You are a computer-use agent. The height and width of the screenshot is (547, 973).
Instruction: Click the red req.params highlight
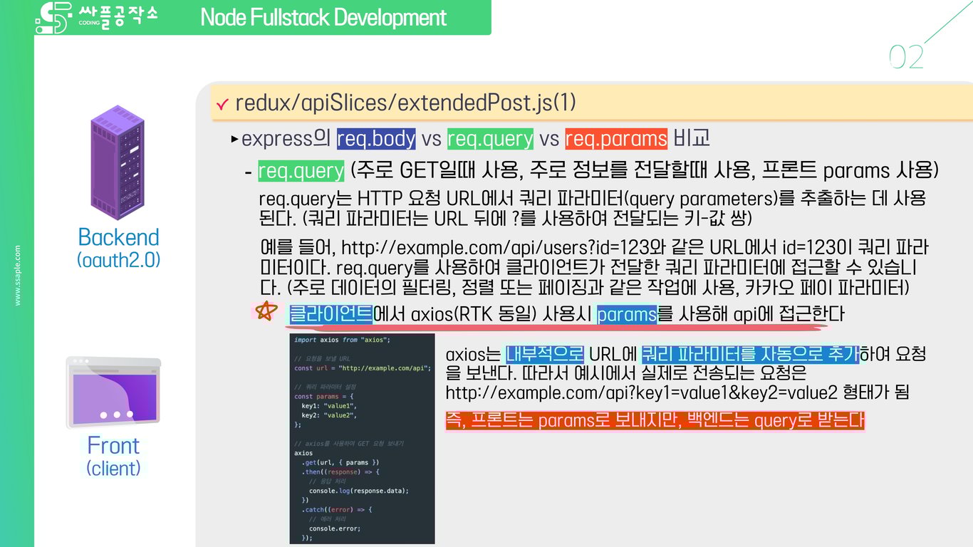coord(616,138)
